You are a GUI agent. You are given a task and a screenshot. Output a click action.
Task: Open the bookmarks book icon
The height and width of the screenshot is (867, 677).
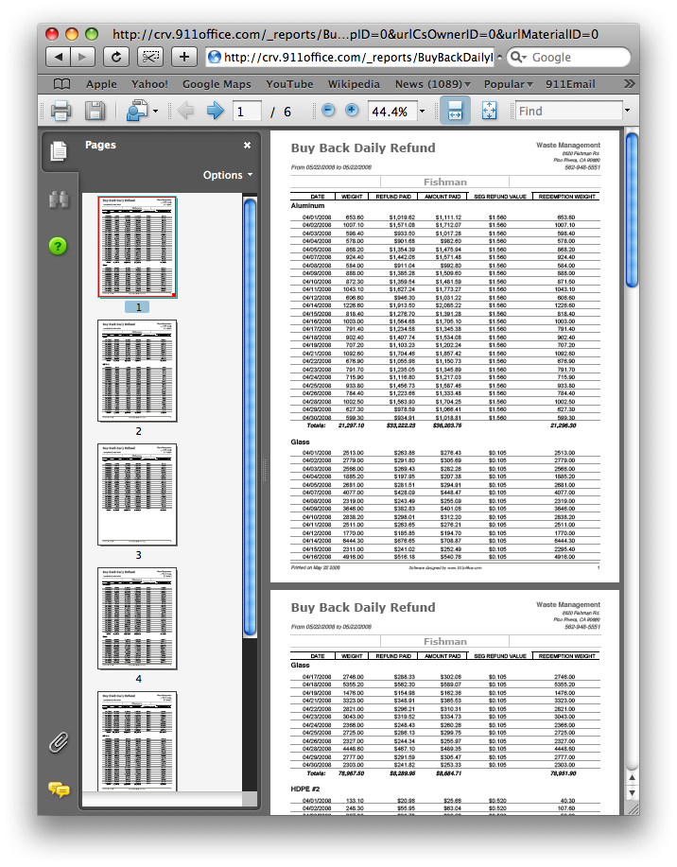click(62, 84)
